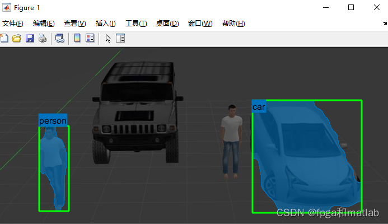Open the 查看(V) menu
388x224 pixels.
[x=74, y=24]
